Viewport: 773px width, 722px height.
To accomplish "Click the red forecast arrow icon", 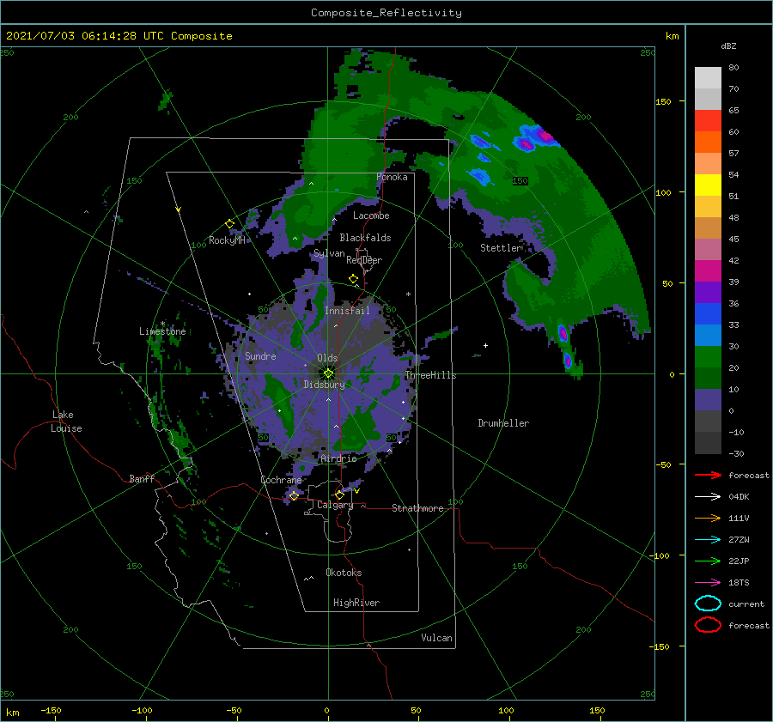I will pyautogui.click(x=708, y=475).
